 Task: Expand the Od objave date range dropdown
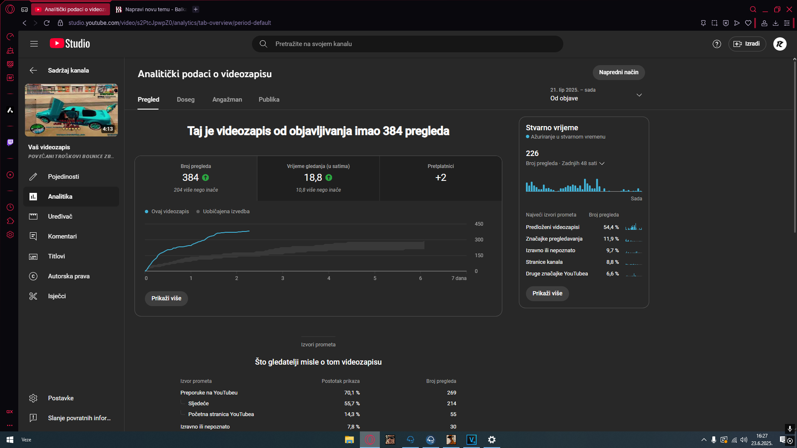coord(639,95)
